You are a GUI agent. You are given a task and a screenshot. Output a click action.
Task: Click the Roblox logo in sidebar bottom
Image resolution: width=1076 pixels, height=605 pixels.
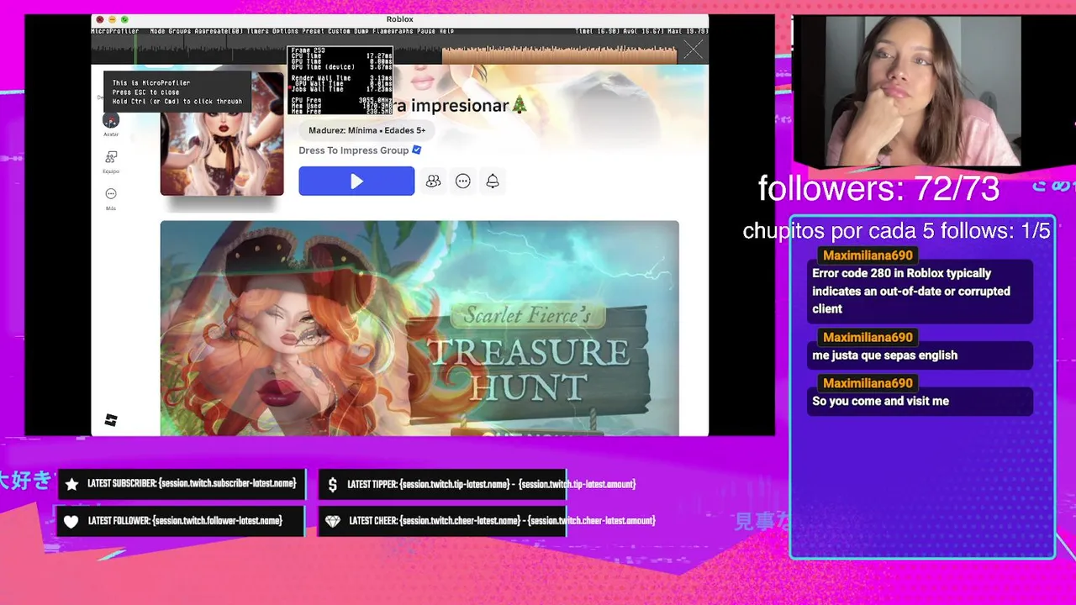(111, 420)
